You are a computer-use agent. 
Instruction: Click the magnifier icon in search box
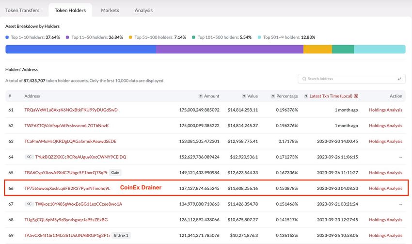point(304,79)
